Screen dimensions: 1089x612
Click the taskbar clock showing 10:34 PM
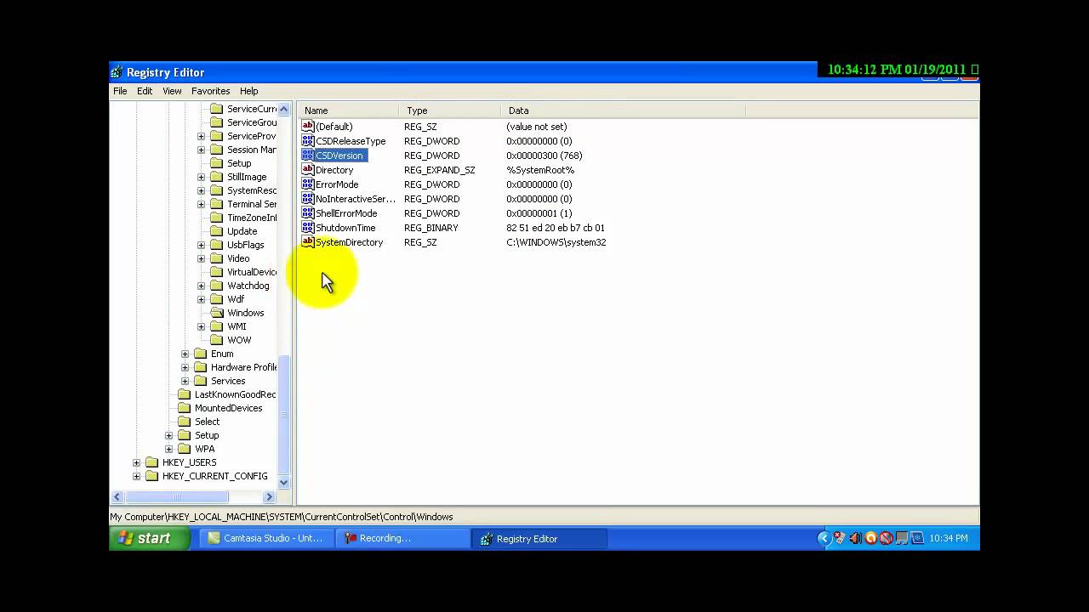click(x=949, y=538)
